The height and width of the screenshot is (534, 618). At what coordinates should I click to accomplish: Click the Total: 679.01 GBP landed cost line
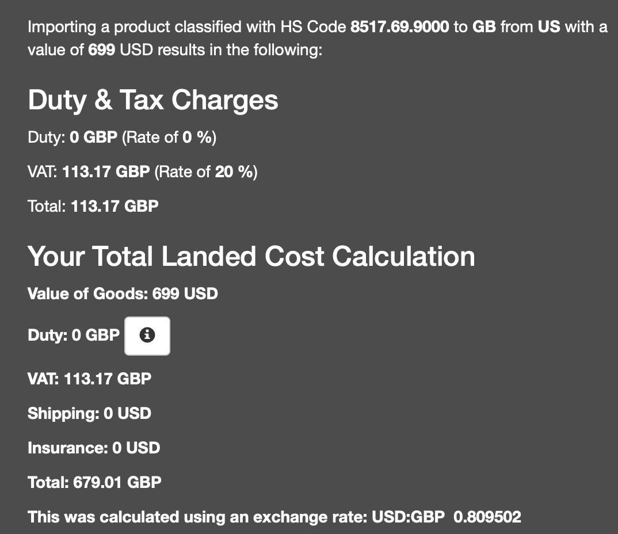click(x=94, y=482)
